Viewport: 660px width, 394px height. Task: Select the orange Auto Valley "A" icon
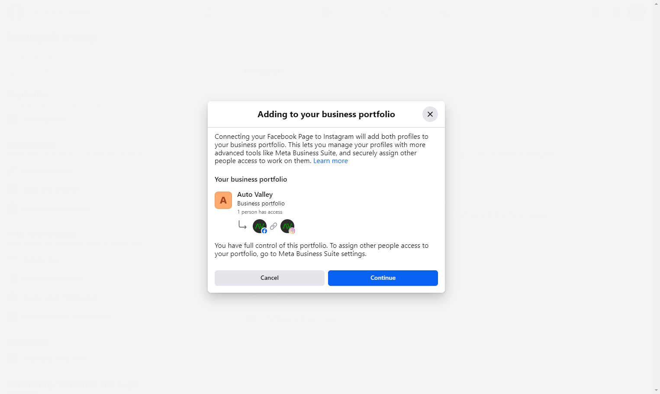pyautogui.click(x=223, y=200)
